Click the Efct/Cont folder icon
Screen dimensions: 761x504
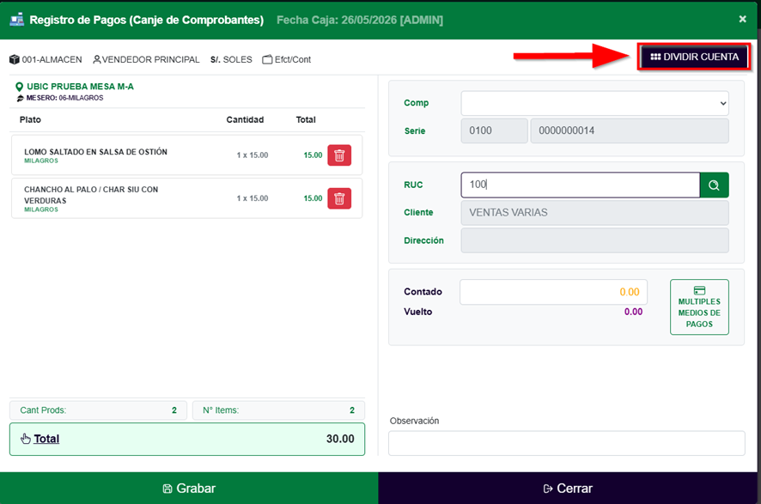pyautogui.click(x=267, y=59)
